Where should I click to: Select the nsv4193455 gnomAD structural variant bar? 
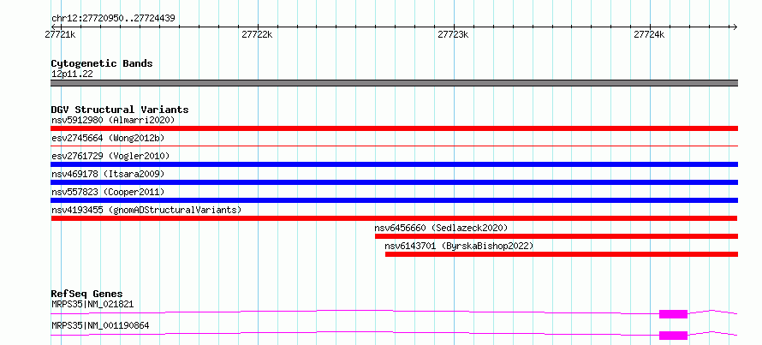394,218
